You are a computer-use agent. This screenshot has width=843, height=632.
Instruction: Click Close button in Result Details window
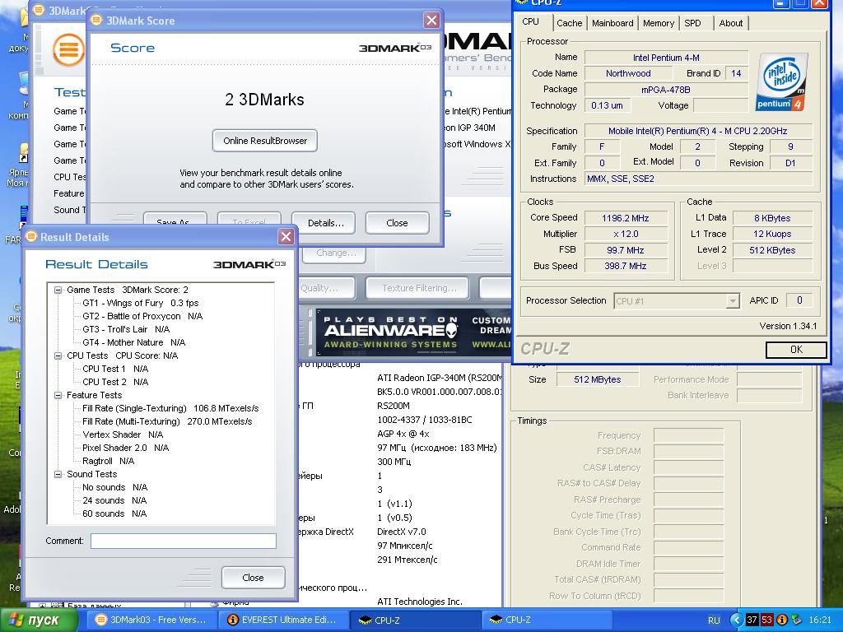click(253, 578)
